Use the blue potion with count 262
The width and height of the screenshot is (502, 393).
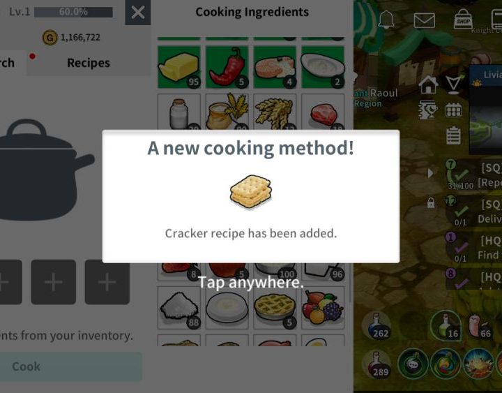[x=376, y=326]
